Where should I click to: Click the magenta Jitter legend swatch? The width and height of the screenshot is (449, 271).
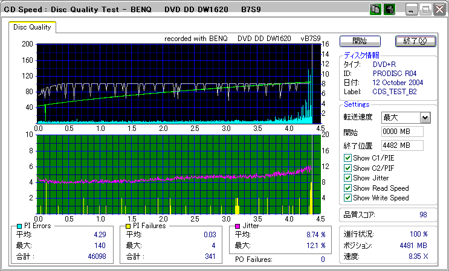tap(237, 226)
